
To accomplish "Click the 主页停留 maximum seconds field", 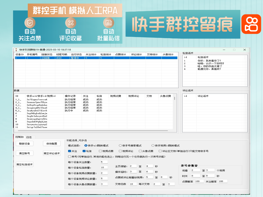I will (x=149, y=166).
